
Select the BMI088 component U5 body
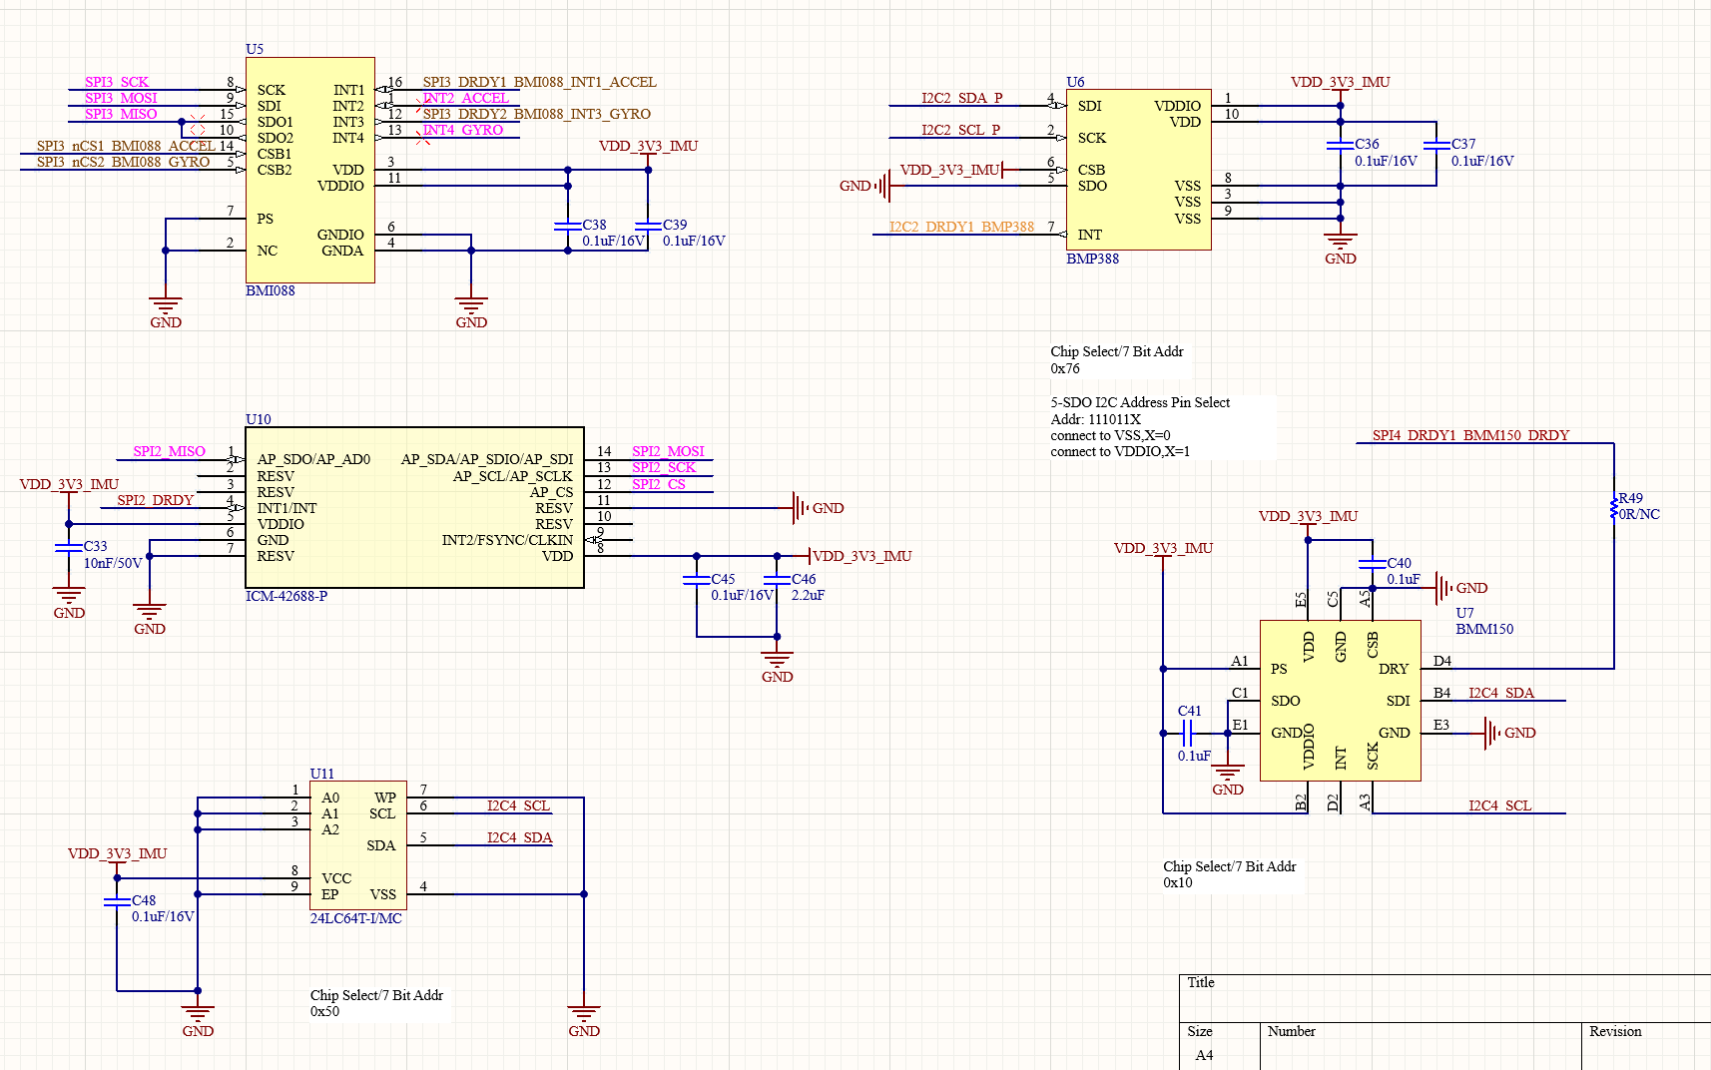pyautogui.click(x=310, y=170)
